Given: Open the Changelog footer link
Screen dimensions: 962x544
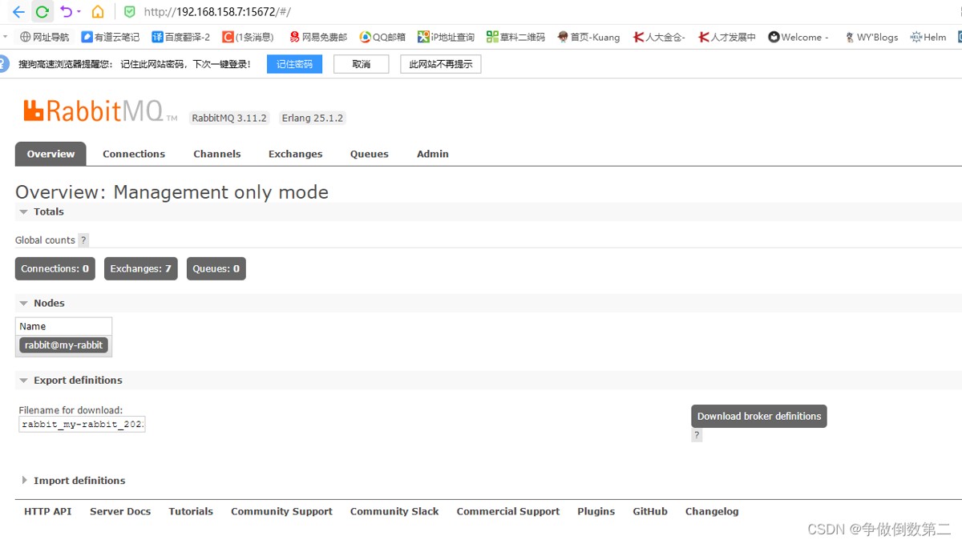Looking at the screenshot, I should (712, 511).
